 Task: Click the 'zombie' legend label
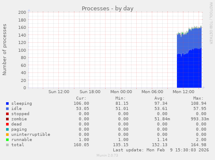point(19,119)
